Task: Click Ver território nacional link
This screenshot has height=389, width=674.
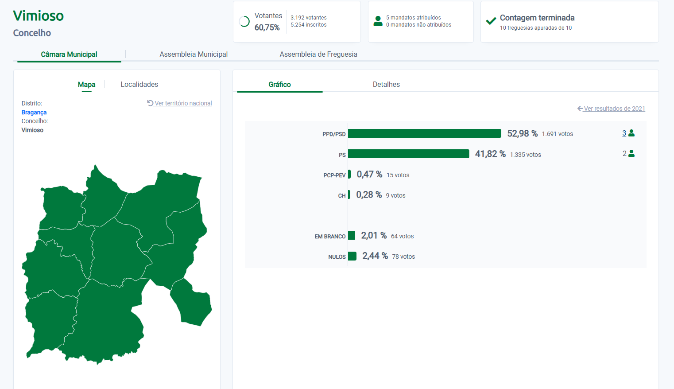Action: coord(183,103)
